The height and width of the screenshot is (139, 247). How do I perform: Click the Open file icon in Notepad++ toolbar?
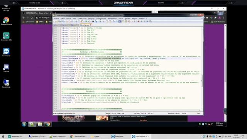(58, 22)
